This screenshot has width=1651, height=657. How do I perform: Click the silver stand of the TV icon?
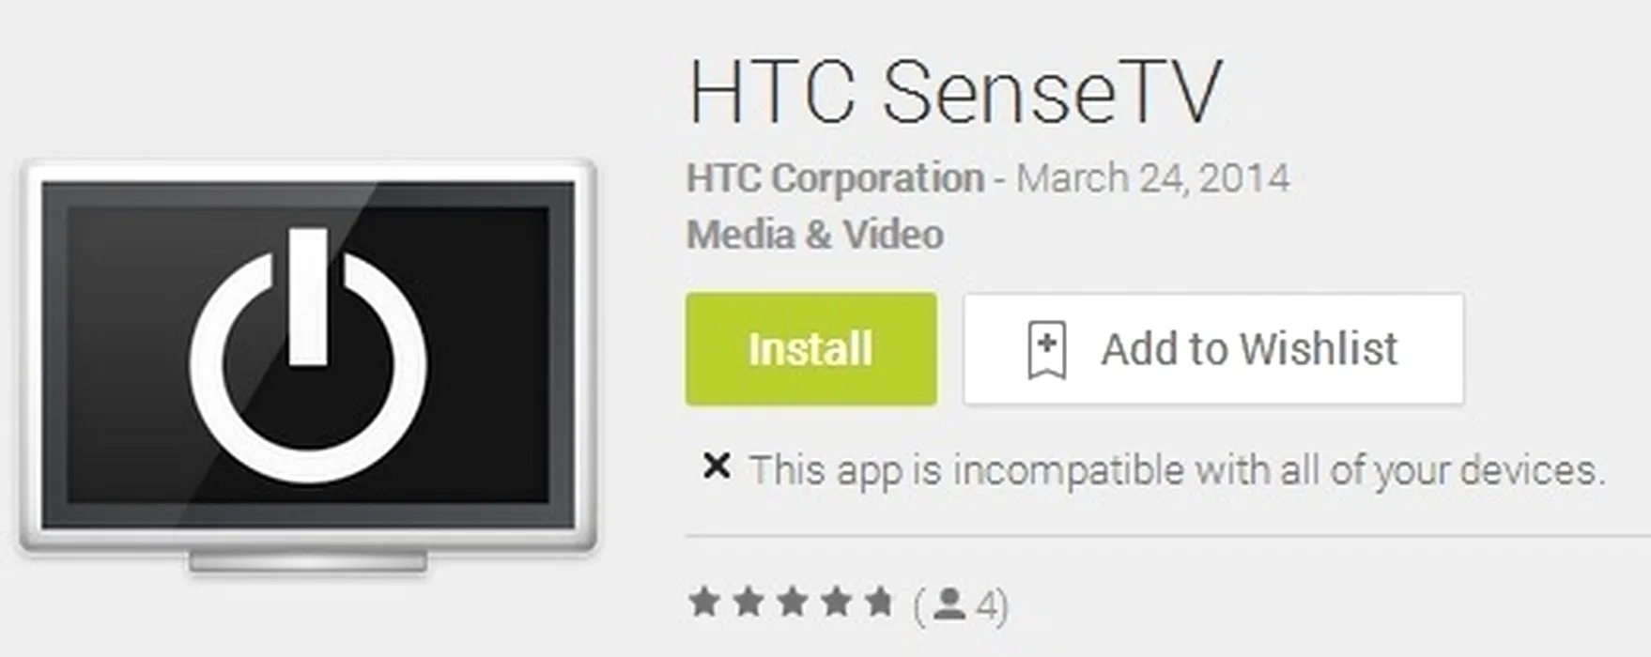coord(308,561)
